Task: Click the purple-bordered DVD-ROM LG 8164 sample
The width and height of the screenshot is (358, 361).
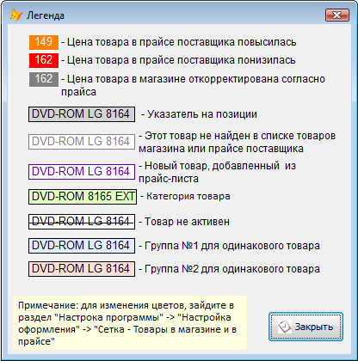Action: pos(82,172)
